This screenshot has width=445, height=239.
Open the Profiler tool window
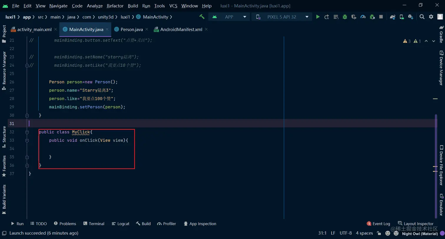(x=166, y=224)
